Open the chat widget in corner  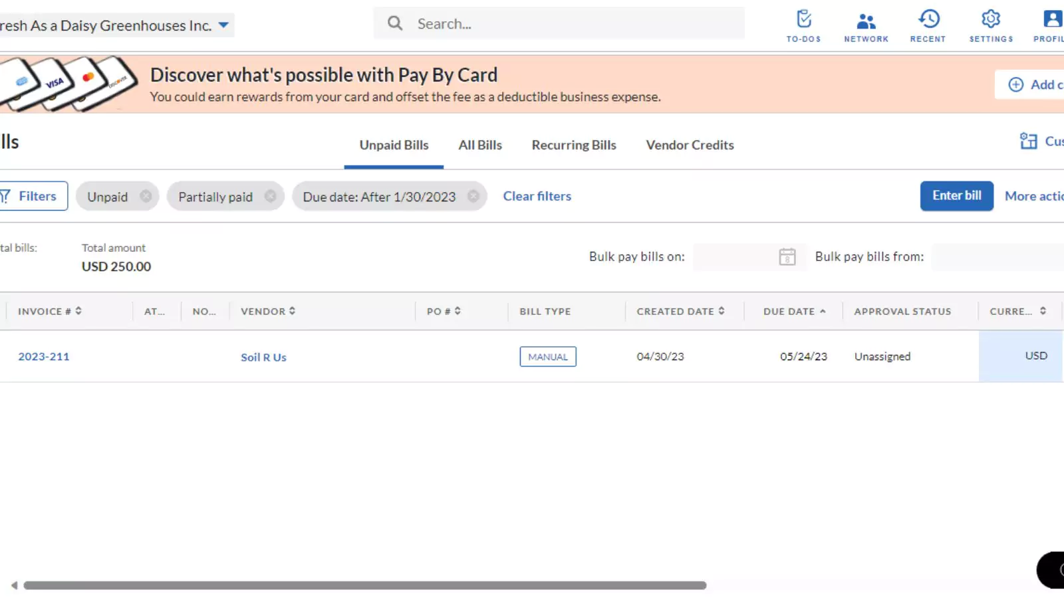(1051, 570)
